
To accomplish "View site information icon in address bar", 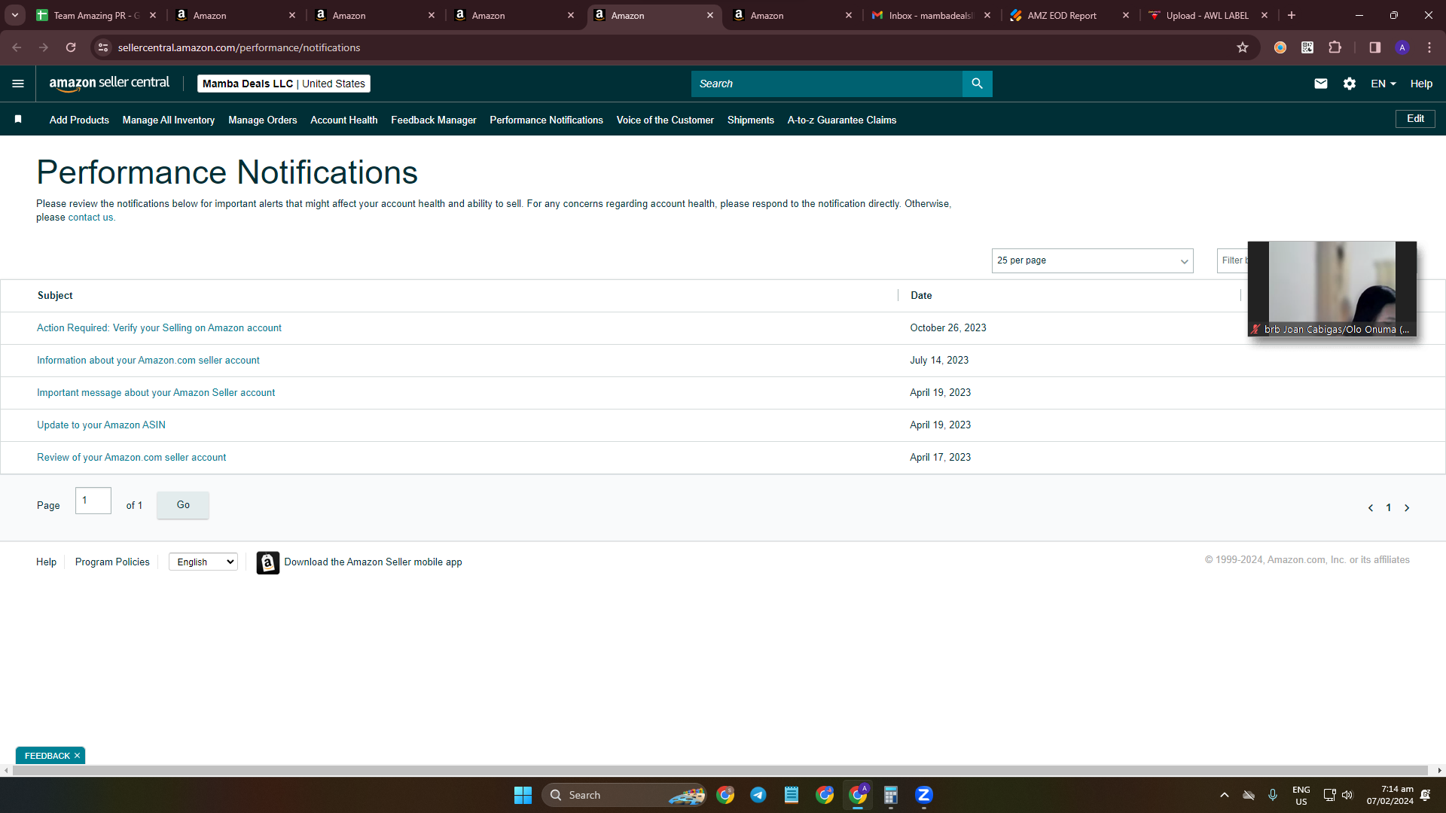I will [x=103, y=47].
